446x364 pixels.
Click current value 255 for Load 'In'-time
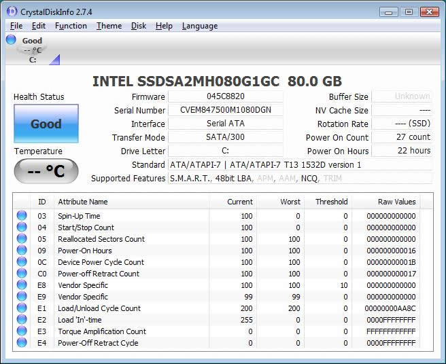pos(246,320)
